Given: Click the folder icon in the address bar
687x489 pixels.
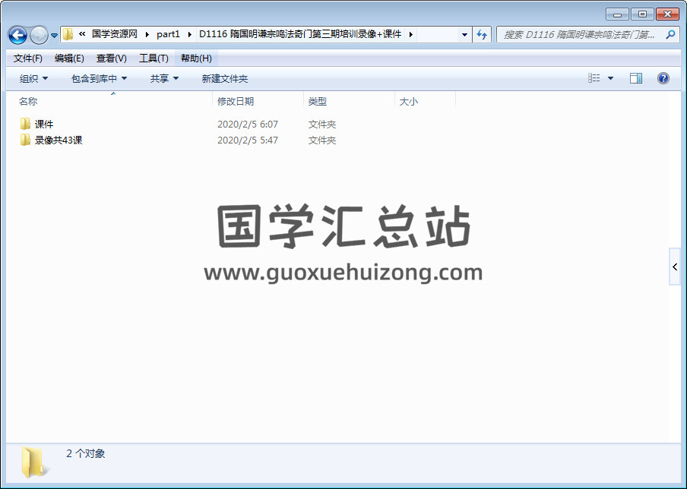Looking at the screenshot, I should [68, 34].
